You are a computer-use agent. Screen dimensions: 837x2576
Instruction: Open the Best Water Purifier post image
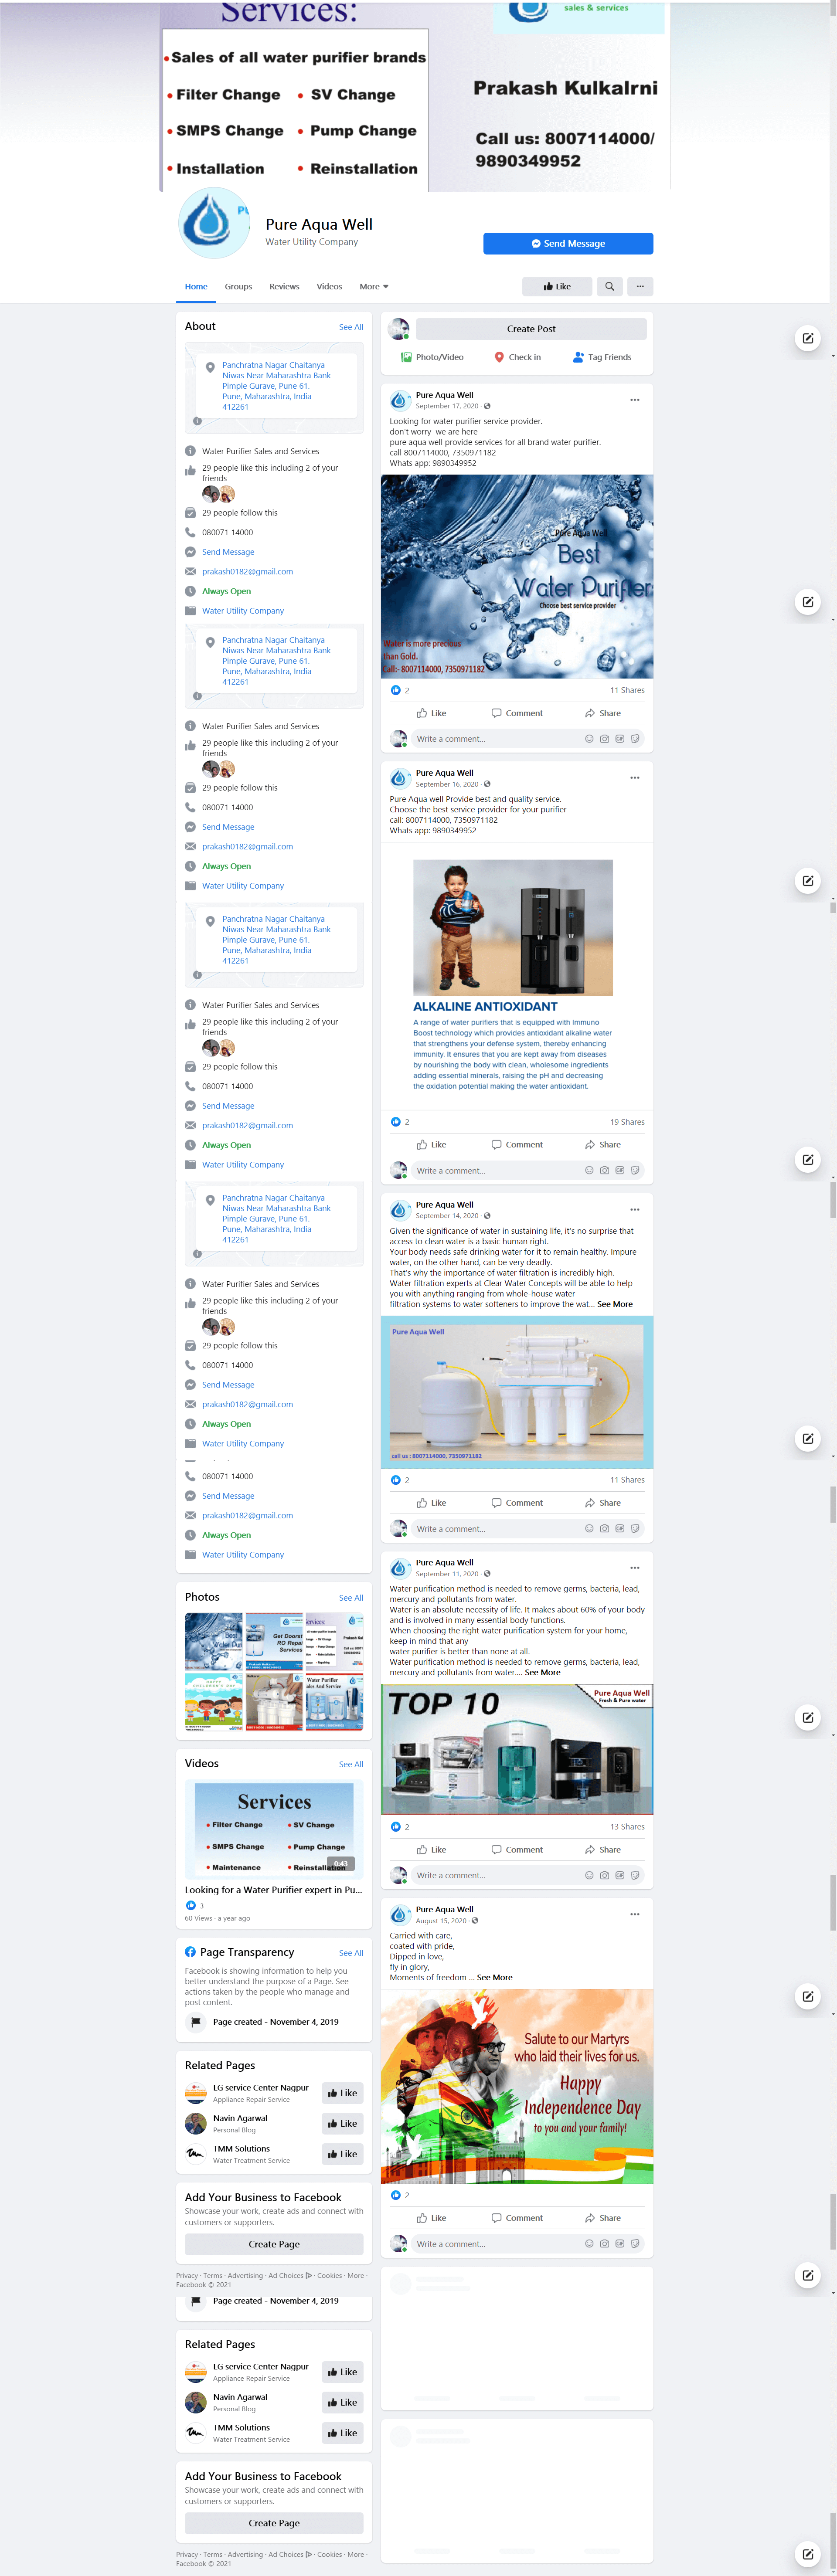point(517,577)
